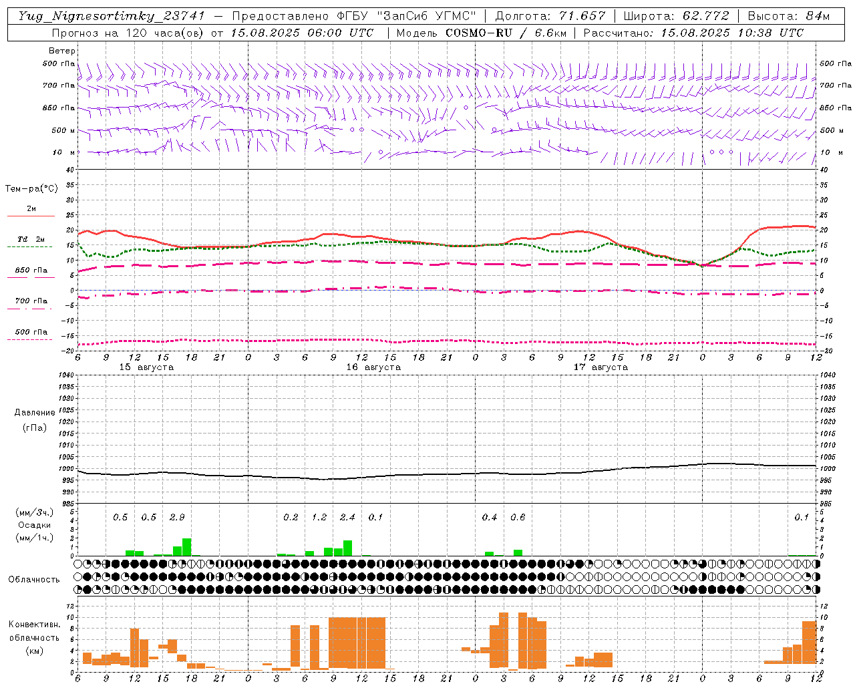Click the '850 гПа' temperature legend entry

pos(31,271)
